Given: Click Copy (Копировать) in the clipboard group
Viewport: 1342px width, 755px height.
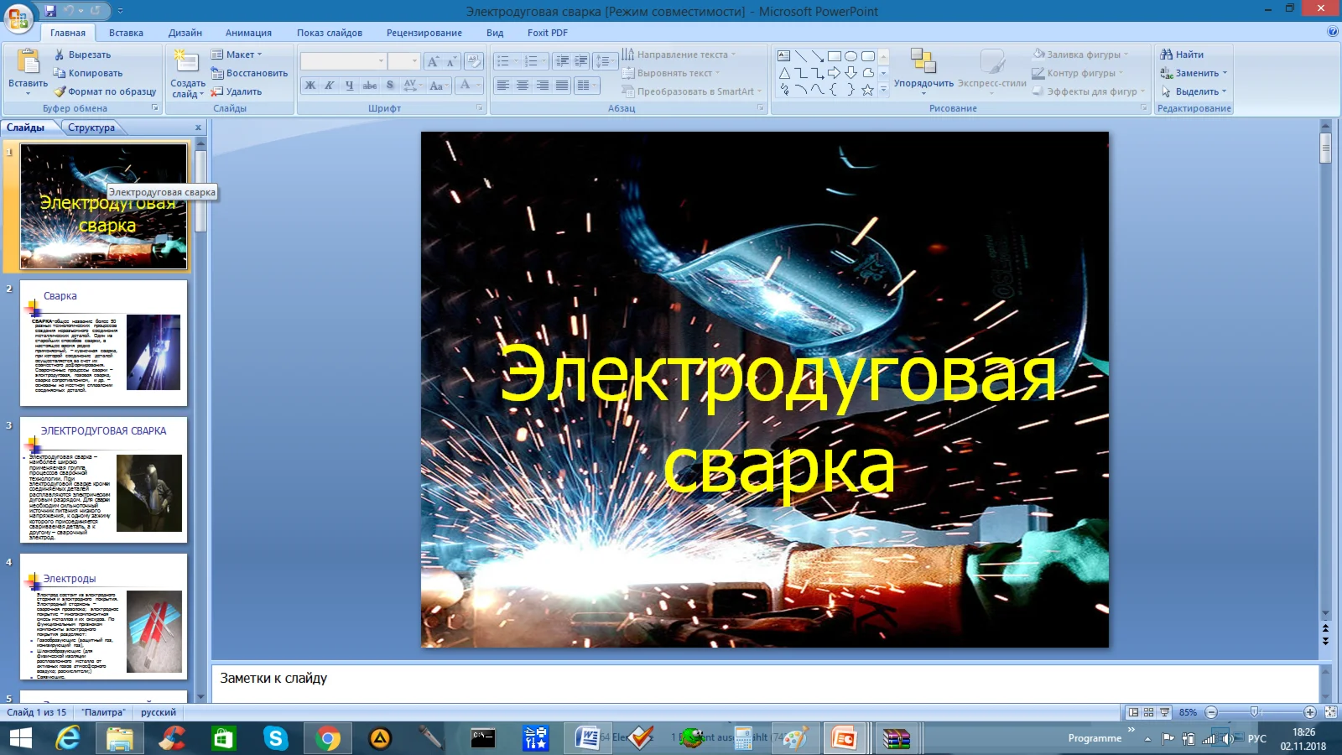Looking at the screenshot, I should (x=87, y=73).
